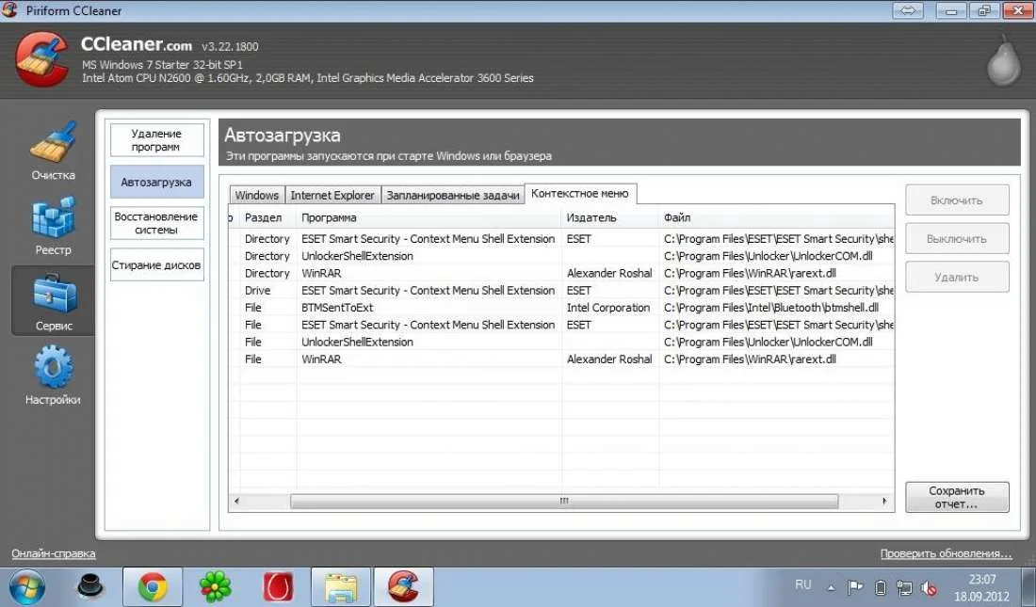Select File UnlockerShellExtension row
The image size is (1036, 607).
561,342
